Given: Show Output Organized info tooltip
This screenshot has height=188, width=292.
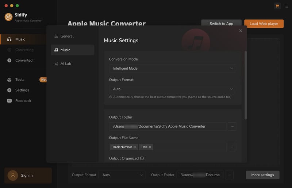Looking at the screenshot, I should tap(142, 158).
